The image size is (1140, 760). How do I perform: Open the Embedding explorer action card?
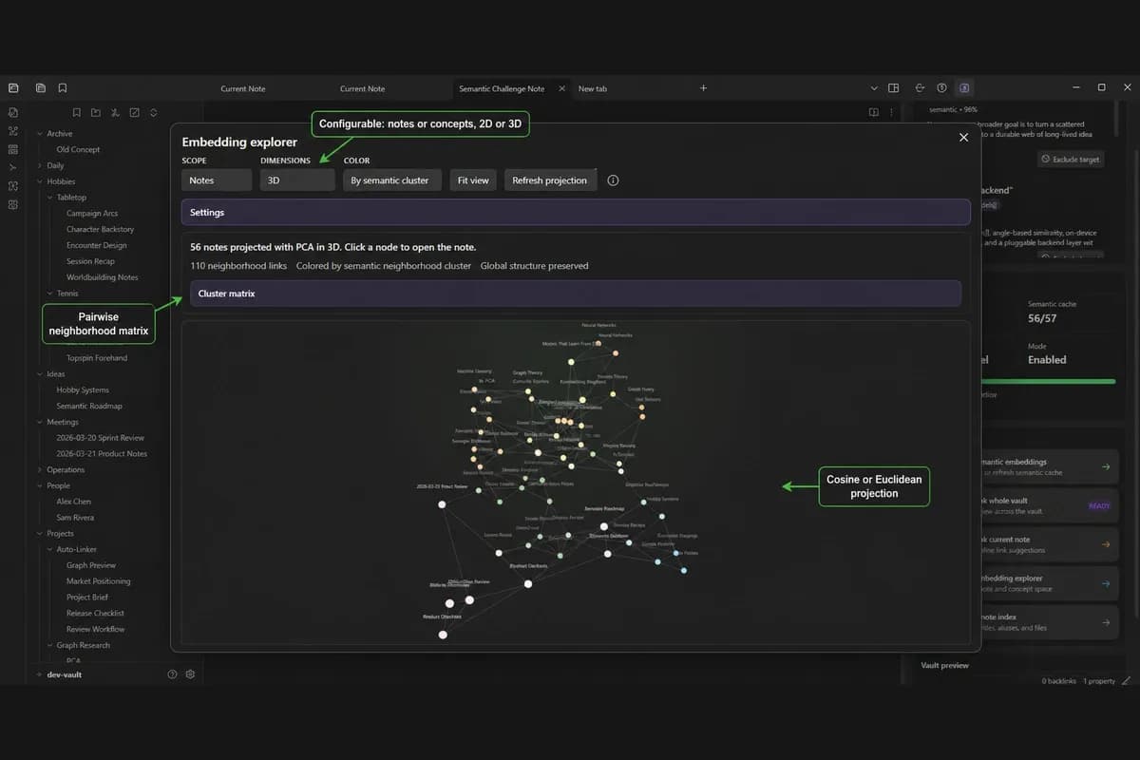[x=1048, y=583]
